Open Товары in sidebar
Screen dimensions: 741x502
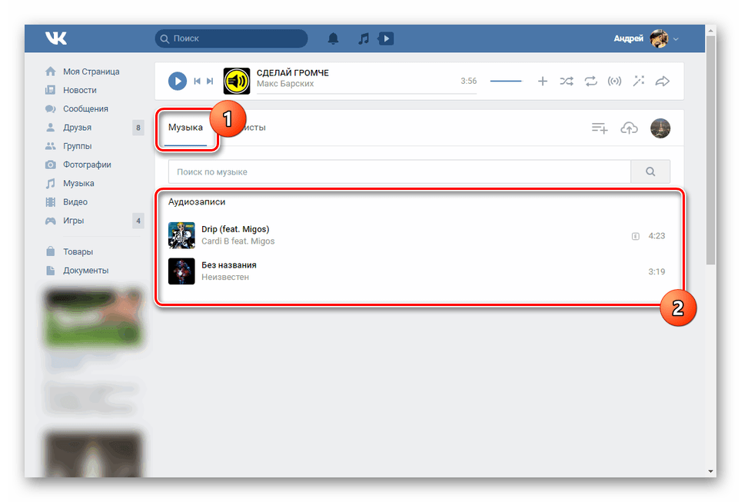pos(78,251)
